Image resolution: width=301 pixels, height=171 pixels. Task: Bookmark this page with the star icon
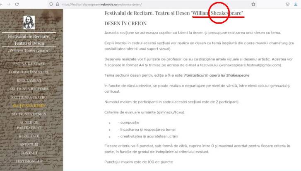[x=253, y=4]
